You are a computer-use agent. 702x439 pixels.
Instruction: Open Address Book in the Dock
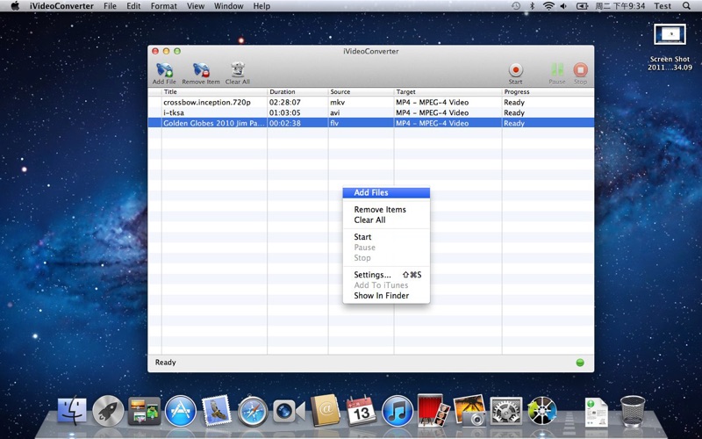tap(325, 410)
